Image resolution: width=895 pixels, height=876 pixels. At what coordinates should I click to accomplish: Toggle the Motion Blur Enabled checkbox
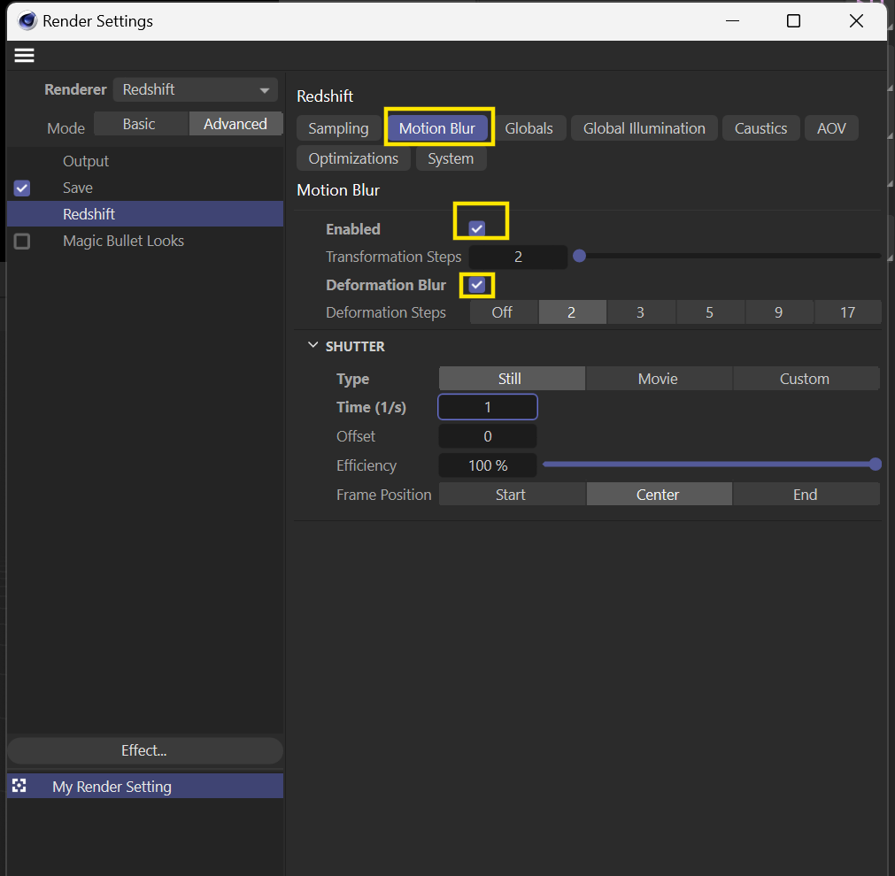coord(476,229)
